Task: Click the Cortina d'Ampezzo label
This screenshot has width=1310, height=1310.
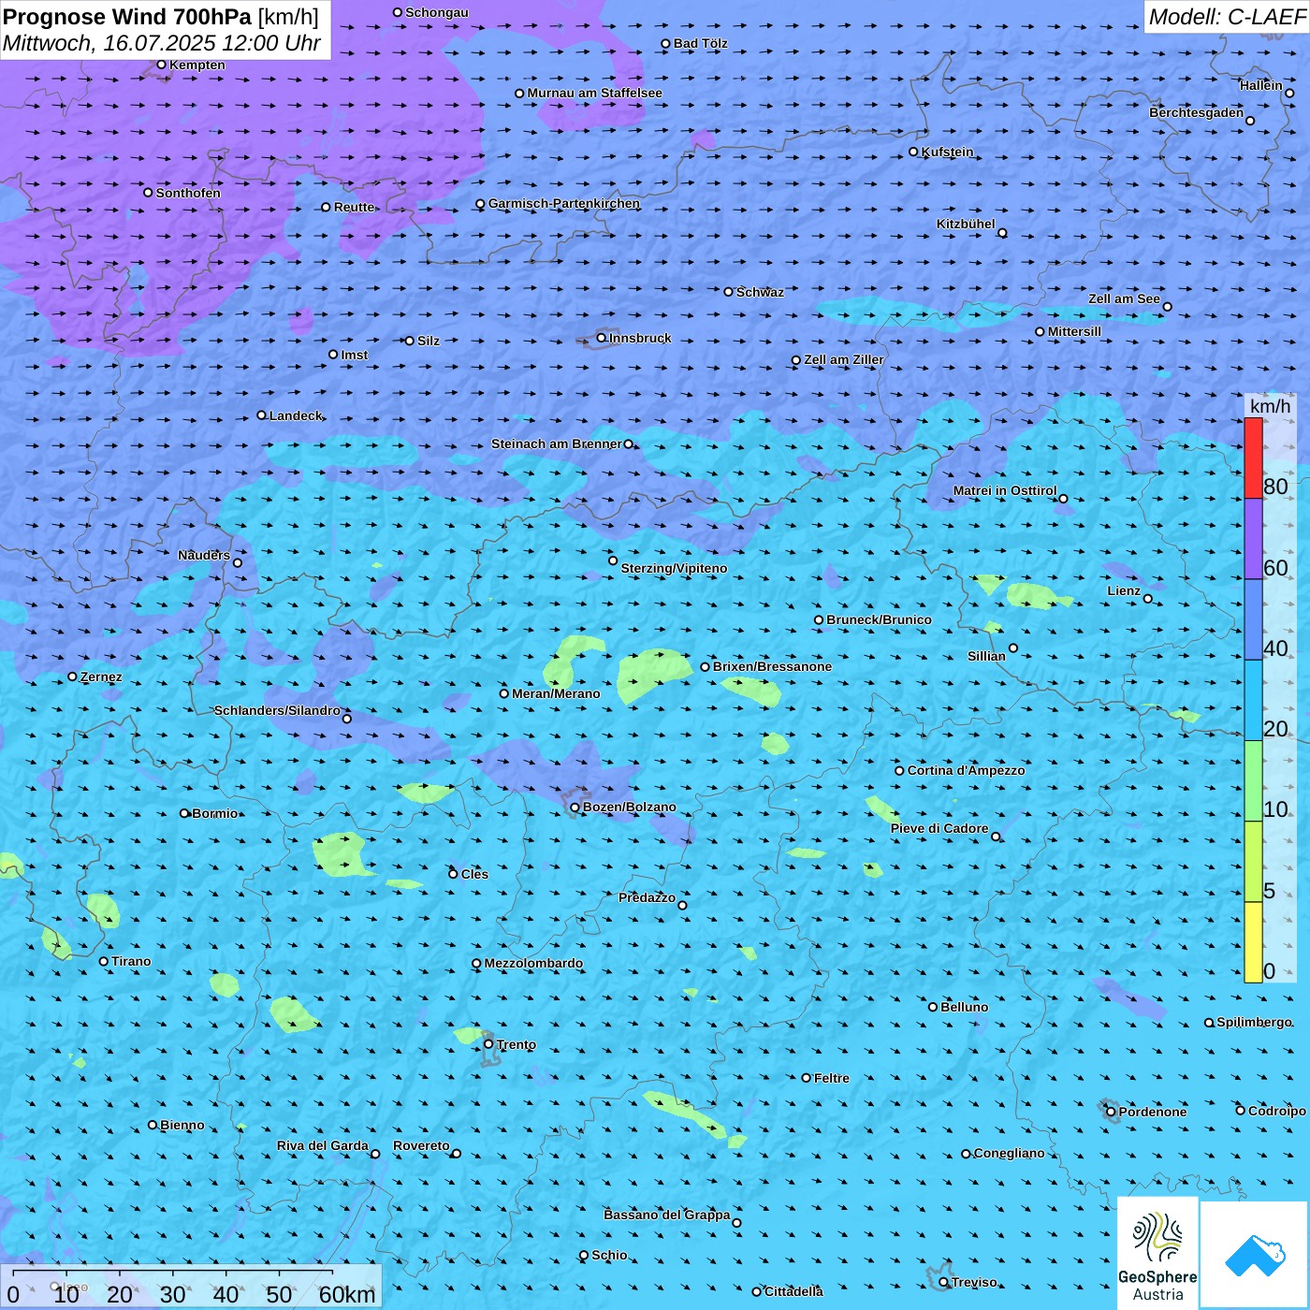Action: [x=966, y=770]
